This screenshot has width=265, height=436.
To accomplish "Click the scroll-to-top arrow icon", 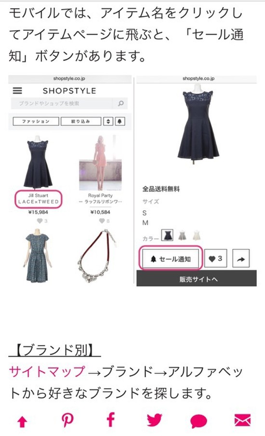I will (22, 422).
